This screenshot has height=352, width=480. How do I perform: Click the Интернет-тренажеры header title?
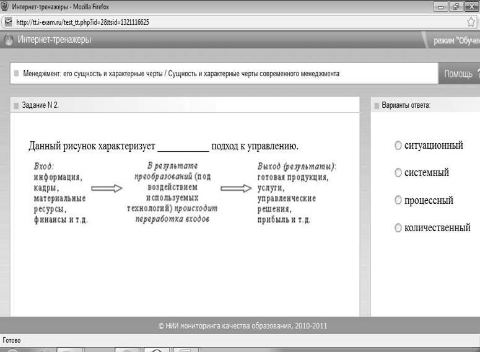(x=54, y=40)
